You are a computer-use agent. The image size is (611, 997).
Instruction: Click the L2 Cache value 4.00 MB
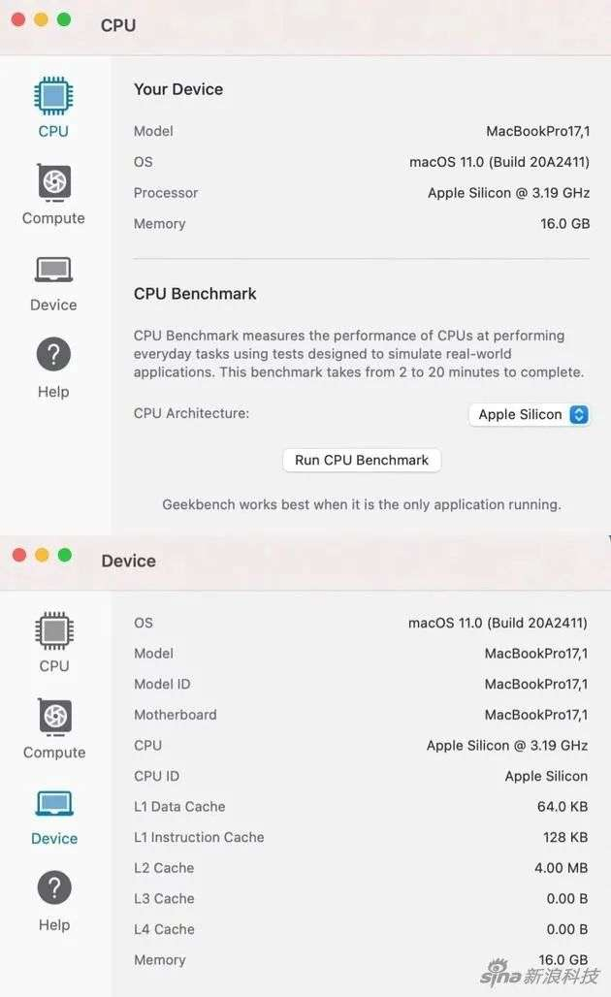(x=561, y=868)
